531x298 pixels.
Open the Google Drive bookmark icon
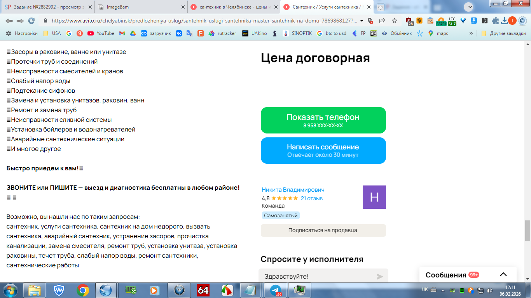tap(133, 33)
